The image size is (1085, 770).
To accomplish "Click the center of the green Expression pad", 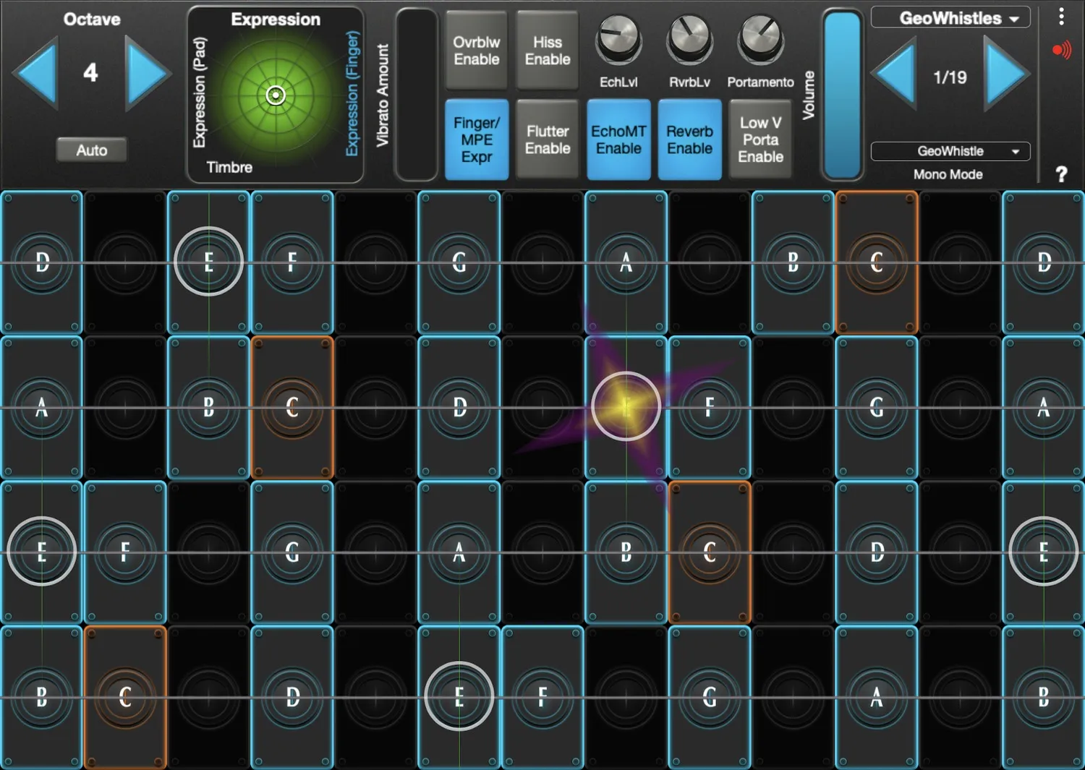I will point(276,95).
